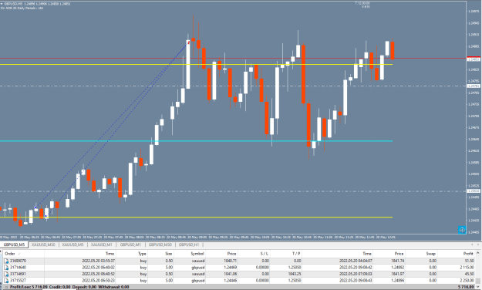Click open price 1841.06
The height and width of the screenshot is (290, 482).
[231, 274]
